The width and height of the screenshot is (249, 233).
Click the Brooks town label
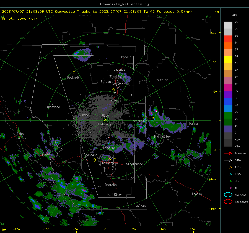[197, 194]
